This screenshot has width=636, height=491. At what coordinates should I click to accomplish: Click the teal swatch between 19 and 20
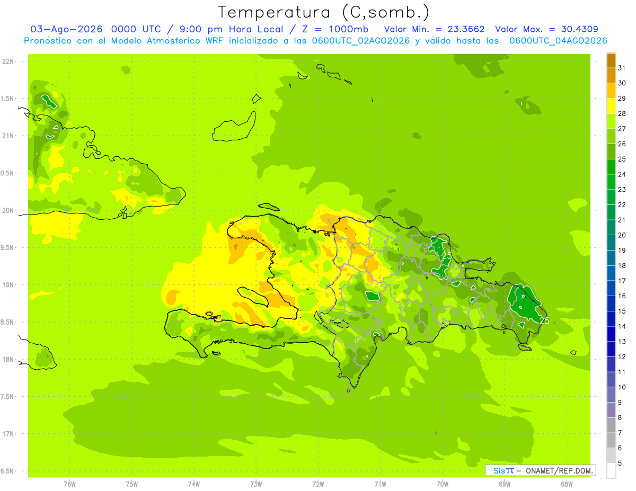point(611,243)
